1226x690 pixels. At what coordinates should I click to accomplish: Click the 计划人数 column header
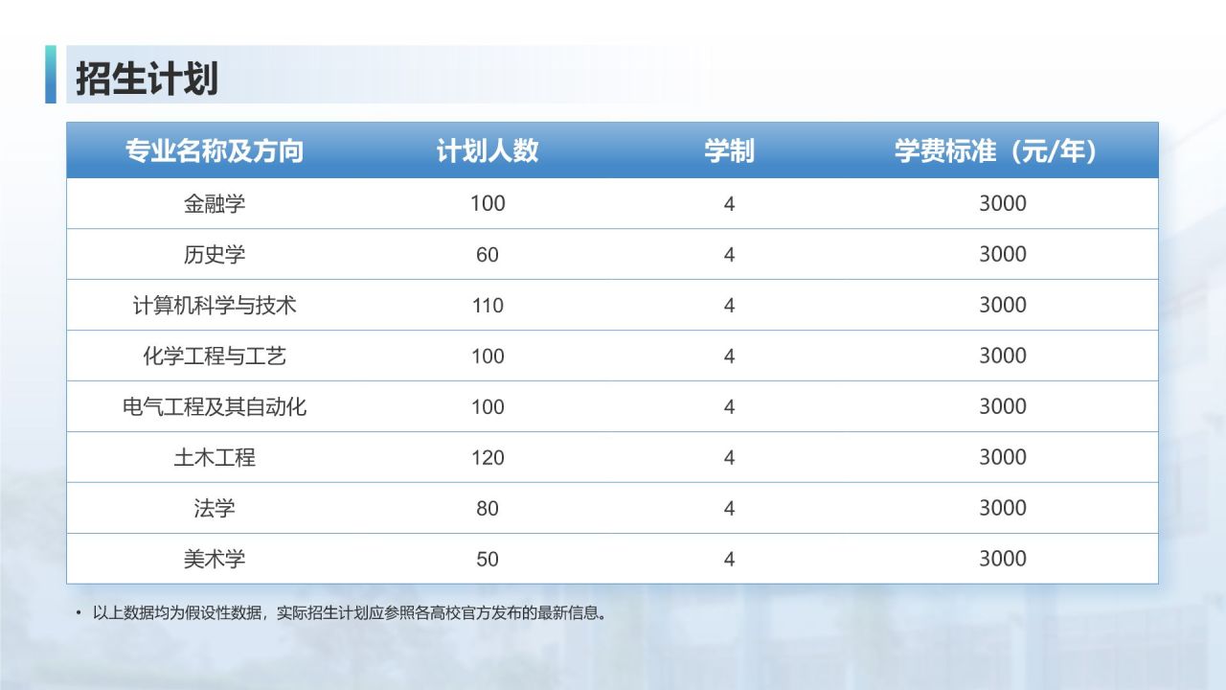pyautogui.click(x=488, y=151)
